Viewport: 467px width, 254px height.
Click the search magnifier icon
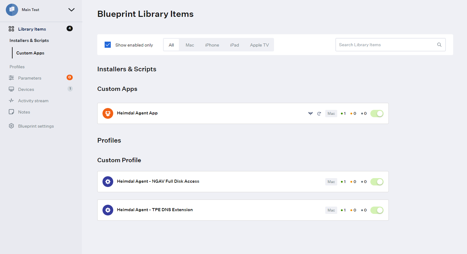click(439, 45)
